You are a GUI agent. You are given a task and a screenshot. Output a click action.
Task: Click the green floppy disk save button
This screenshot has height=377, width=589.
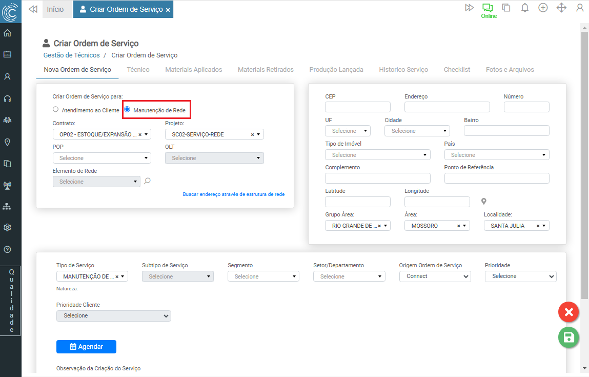(x=568, y=337)
